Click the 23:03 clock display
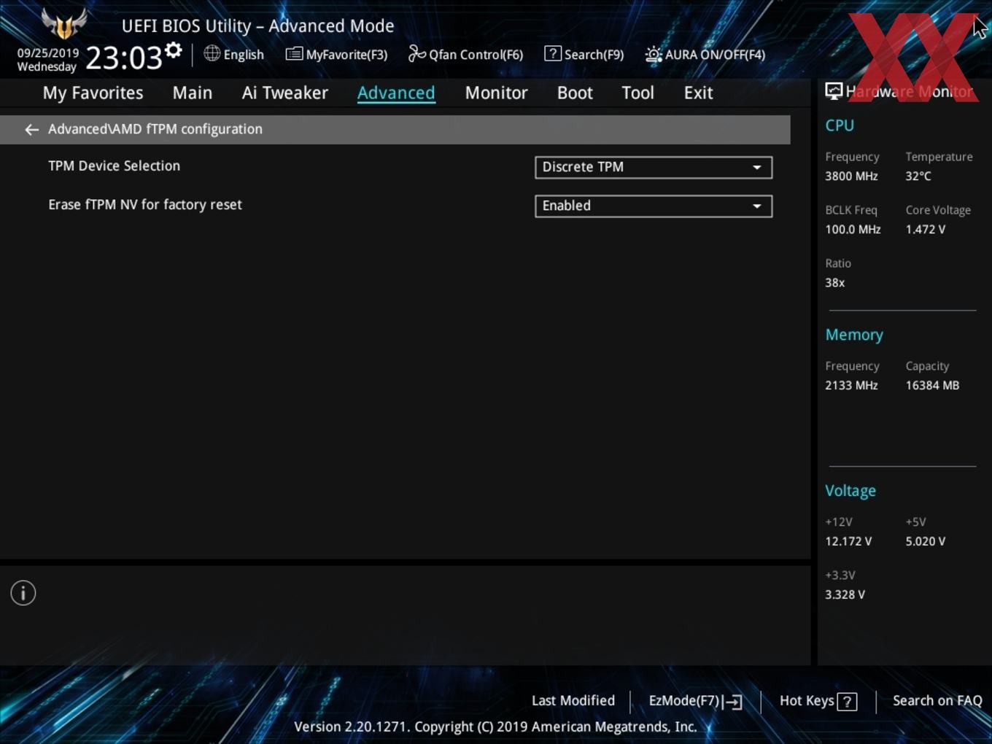 click(x=124, y=58)
